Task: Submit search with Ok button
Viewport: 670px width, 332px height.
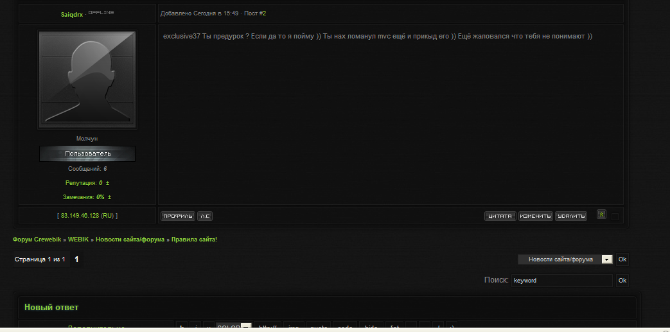Action: point(622,280)
